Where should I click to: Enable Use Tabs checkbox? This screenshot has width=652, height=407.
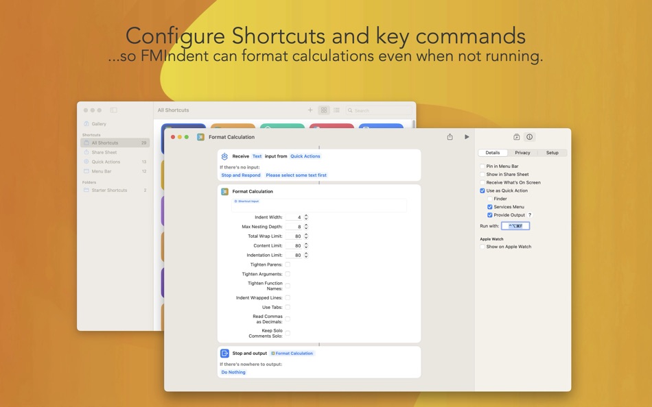(288, 308)
